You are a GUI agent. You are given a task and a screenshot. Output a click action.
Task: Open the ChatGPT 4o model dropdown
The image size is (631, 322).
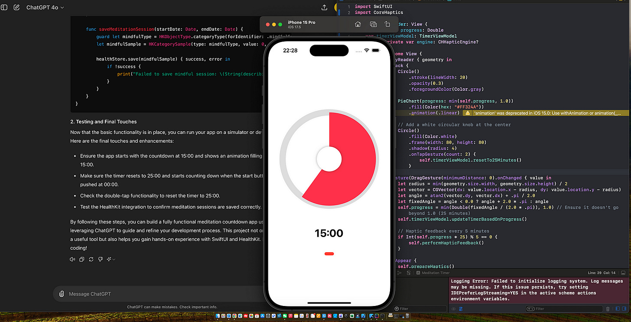45,7
